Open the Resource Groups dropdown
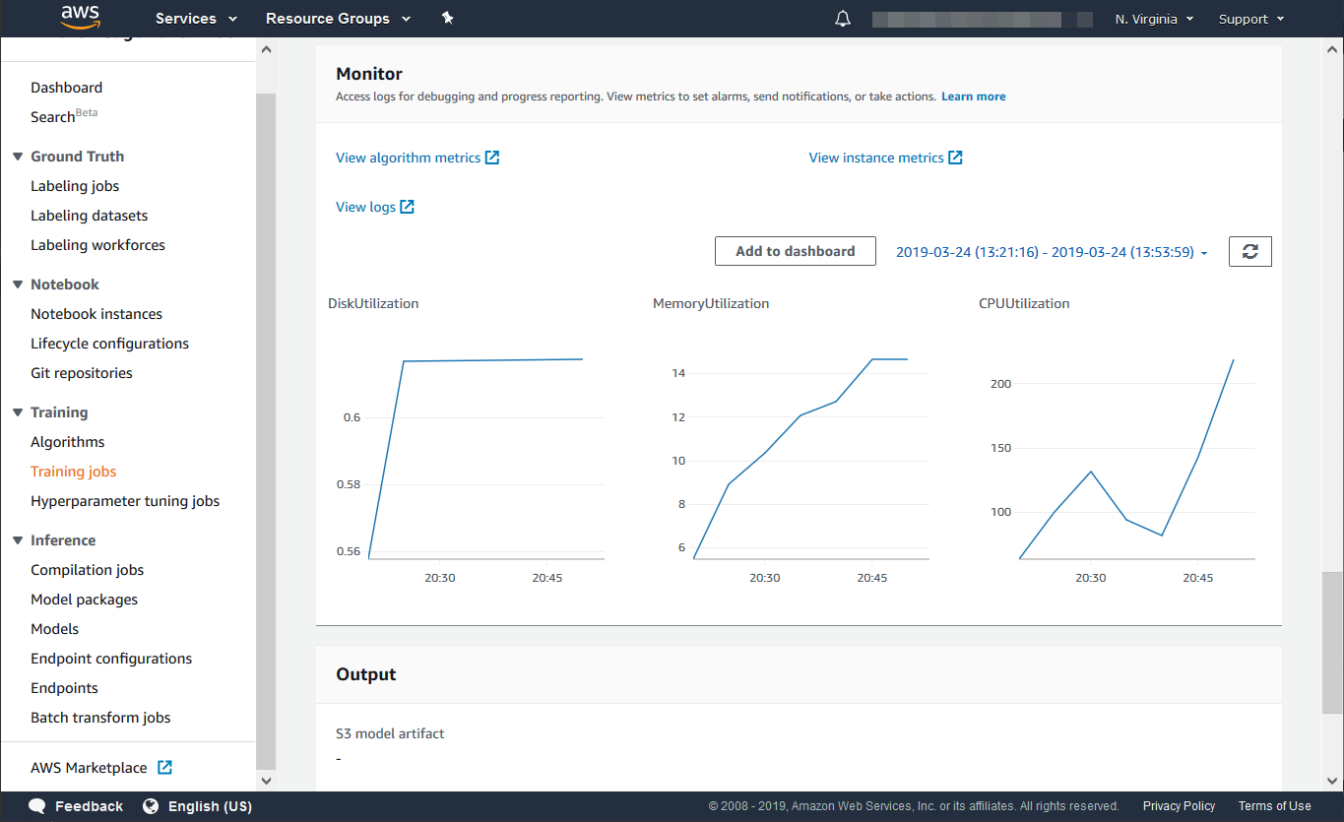This screenshot has height=822, width=1344. [x=338, y=19]
